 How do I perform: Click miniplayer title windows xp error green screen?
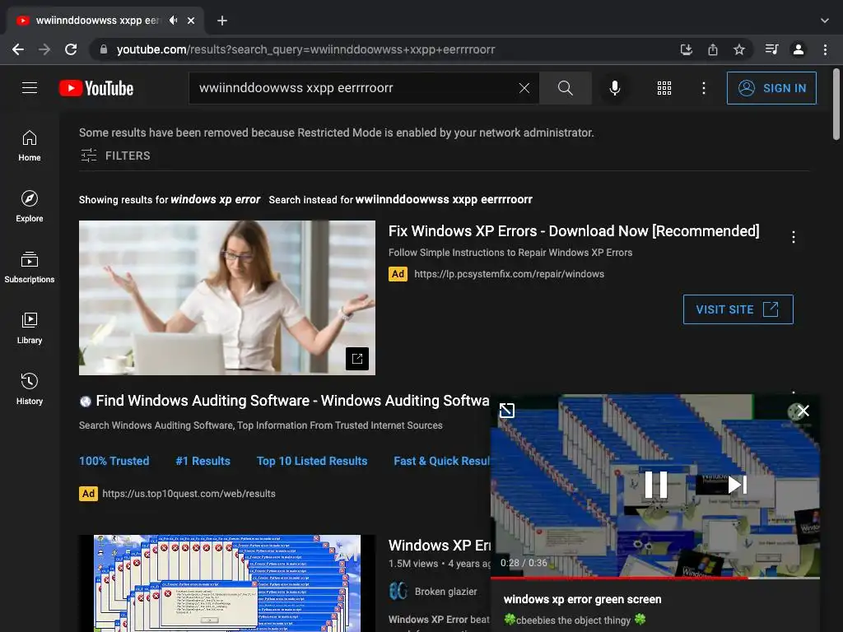(x=582, y=599)
